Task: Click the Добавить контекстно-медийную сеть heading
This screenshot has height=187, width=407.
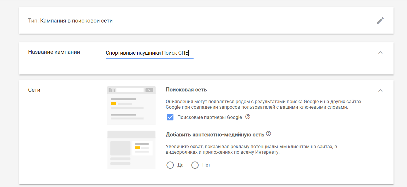Action: (215, 134)
